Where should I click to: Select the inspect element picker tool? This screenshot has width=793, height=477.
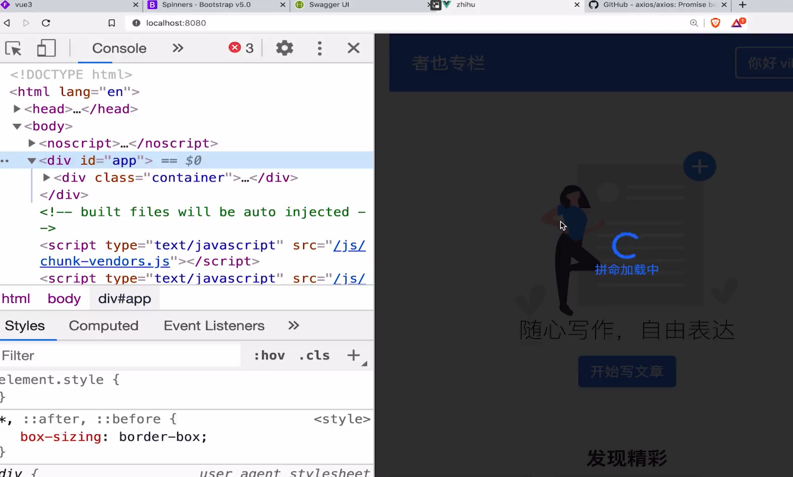[x=13, y=48]
